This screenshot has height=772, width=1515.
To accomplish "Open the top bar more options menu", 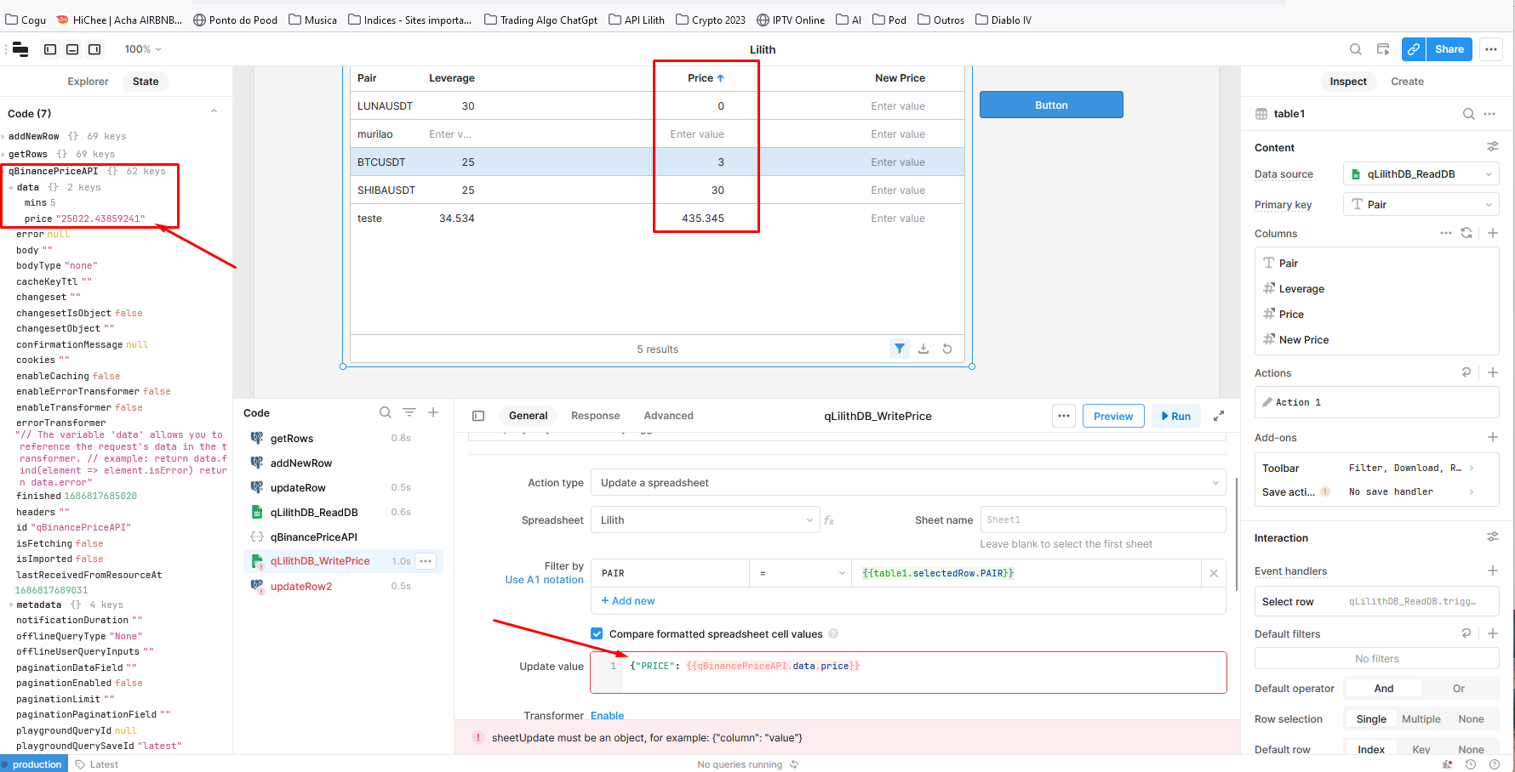I will [1491, 49].
